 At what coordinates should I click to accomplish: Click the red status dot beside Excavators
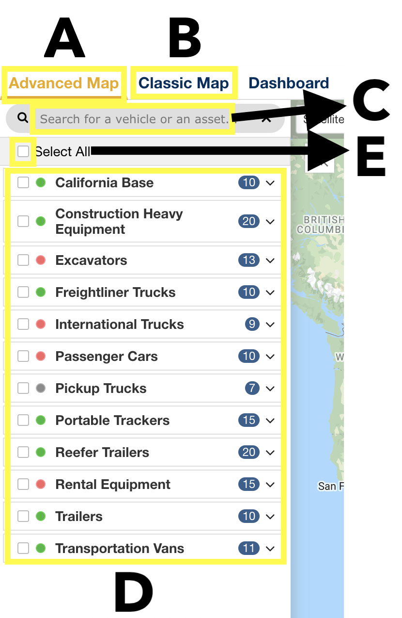click(x=41, y=260)
